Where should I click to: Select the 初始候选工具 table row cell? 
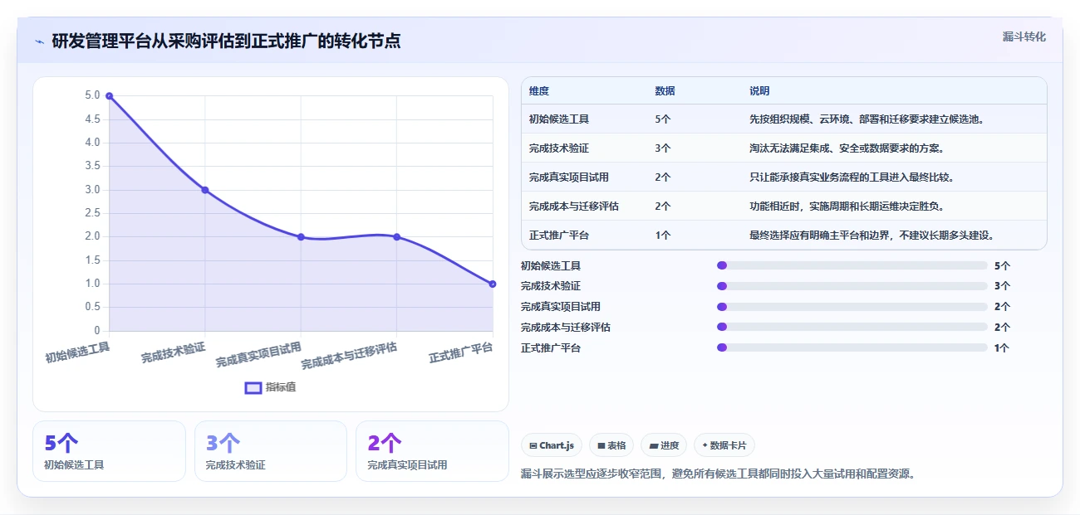click(x=559, y=119)
